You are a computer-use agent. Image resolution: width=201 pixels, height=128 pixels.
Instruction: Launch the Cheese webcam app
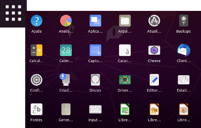[154, 50]
